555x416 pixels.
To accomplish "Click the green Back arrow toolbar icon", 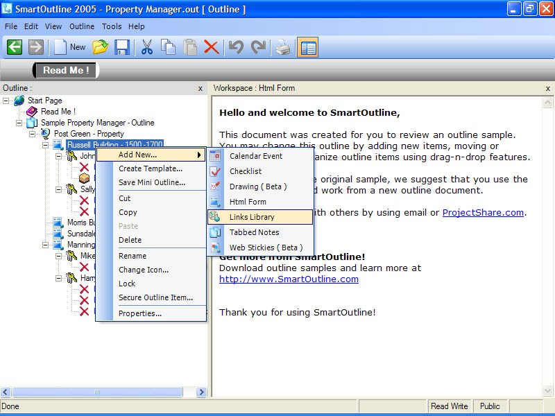I will point(15,47).
